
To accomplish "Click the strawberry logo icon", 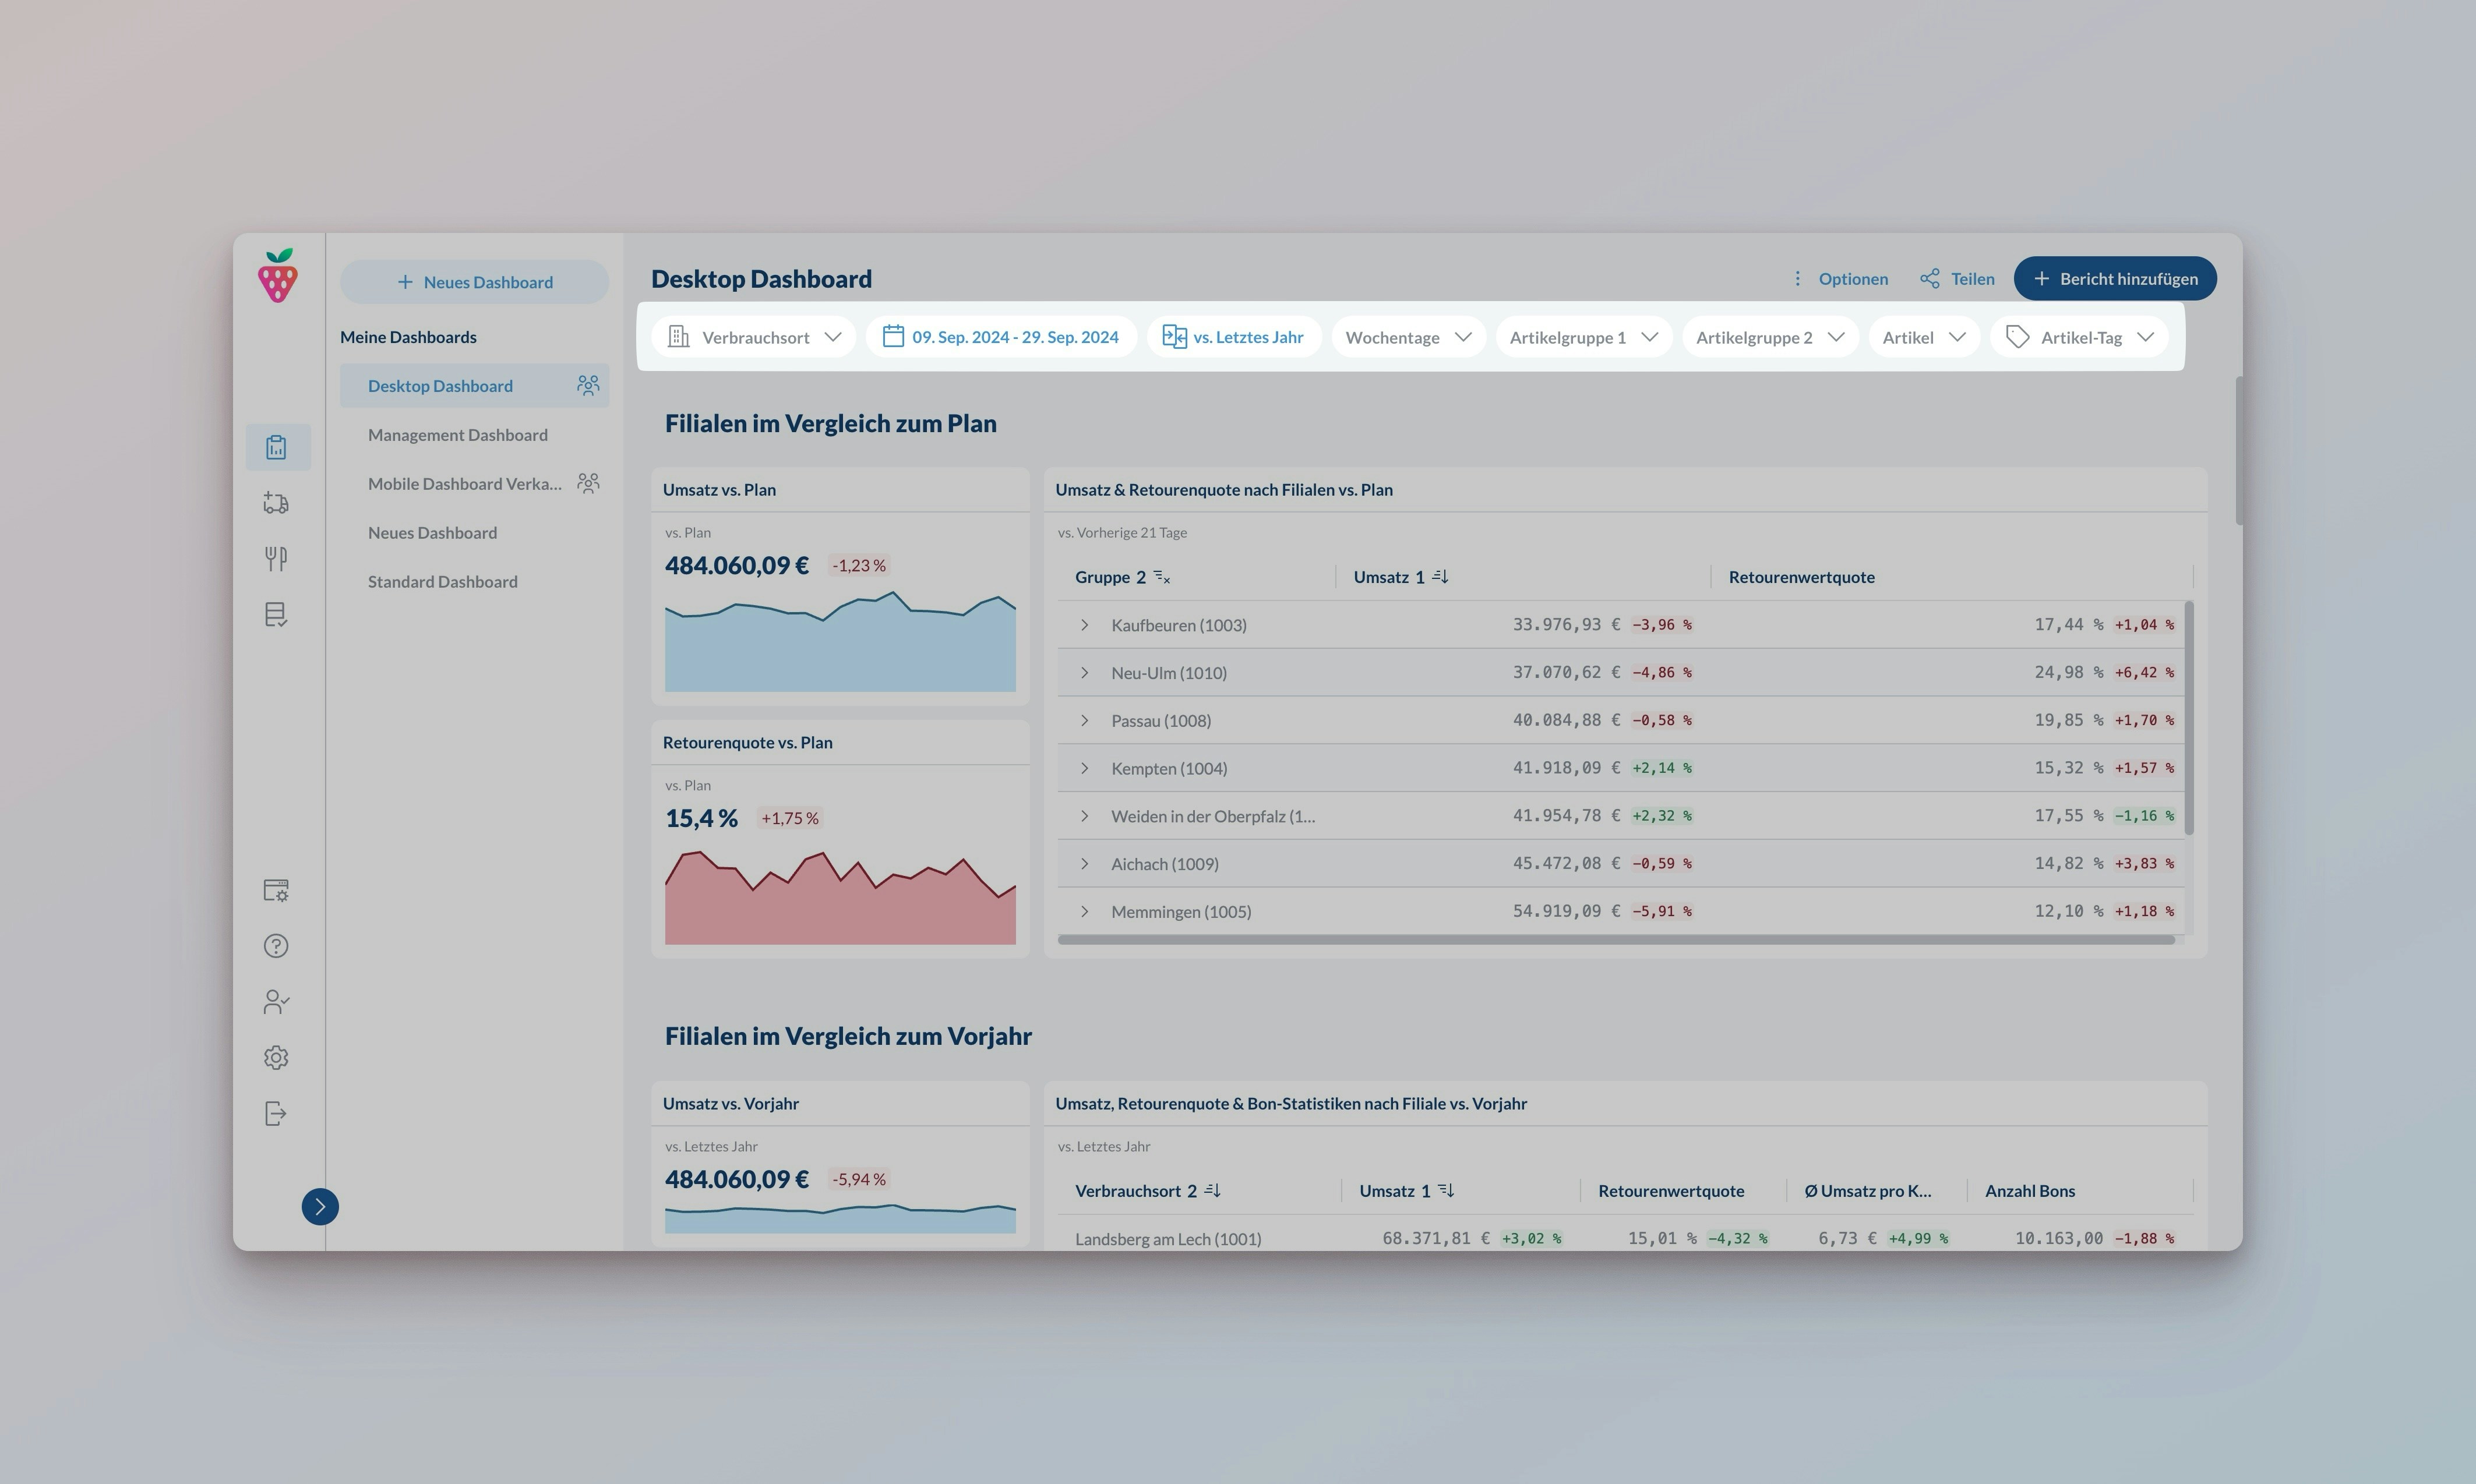I will coord(278,276).
